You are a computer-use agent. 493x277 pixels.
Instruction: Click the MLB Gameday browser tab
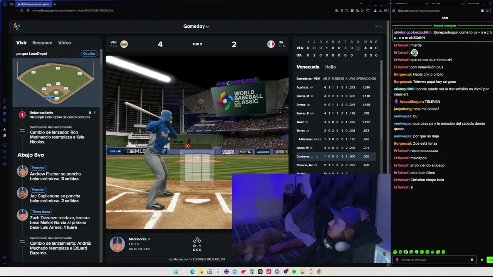pyautogui.click(x=34, y=4)
